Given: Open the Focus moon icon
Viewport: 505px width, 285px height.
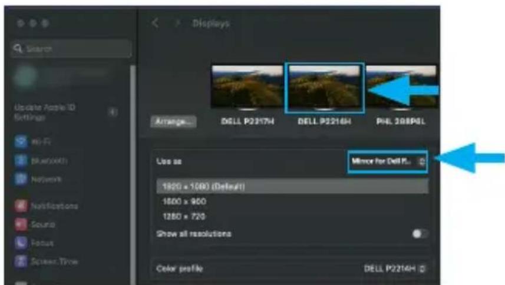Looking at the screenshot, I should click(21, 243).
